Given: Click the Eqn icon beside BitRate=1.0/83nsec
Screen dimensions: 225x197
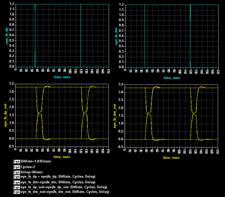Looking at the screenshot, I should [x=17, y=161].
